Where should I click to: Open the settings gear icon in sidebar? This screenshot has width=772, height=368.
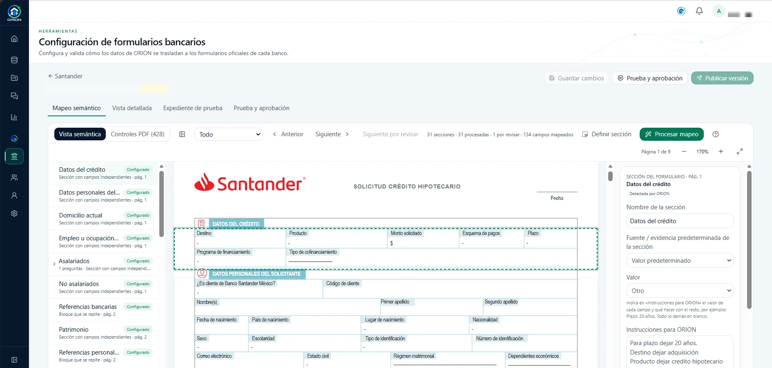tap(14, 213)
